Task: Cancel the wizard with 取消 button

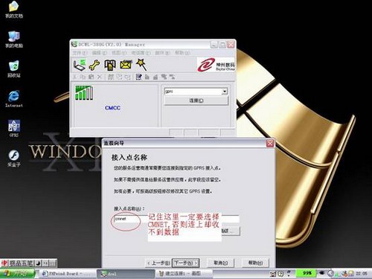Action: click(x=220, y=263)
